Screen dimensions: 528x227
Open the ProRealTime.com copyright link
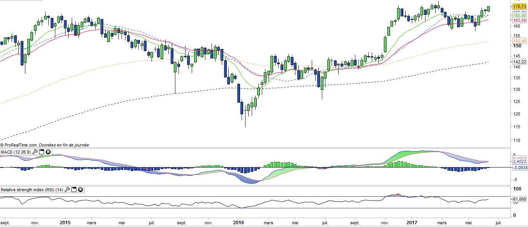click(x=19, y=145)
